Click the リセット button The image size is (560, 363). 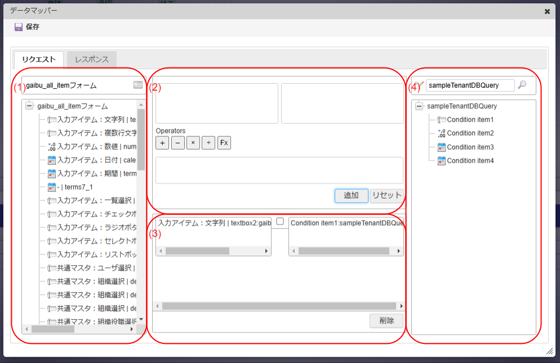(387, 196)
